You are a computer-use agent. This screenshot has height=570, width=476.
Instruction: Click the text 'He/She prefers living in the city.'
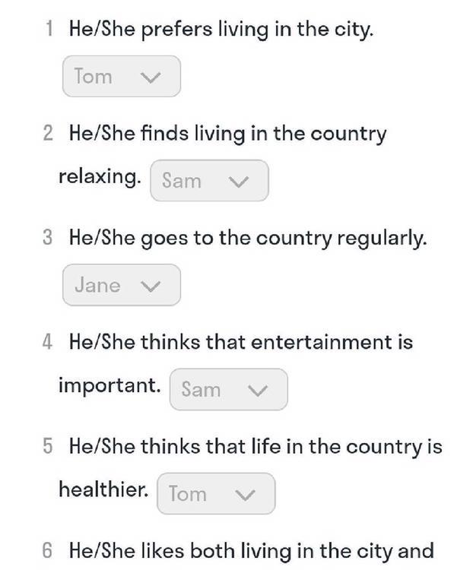click(x=221, y=30)
